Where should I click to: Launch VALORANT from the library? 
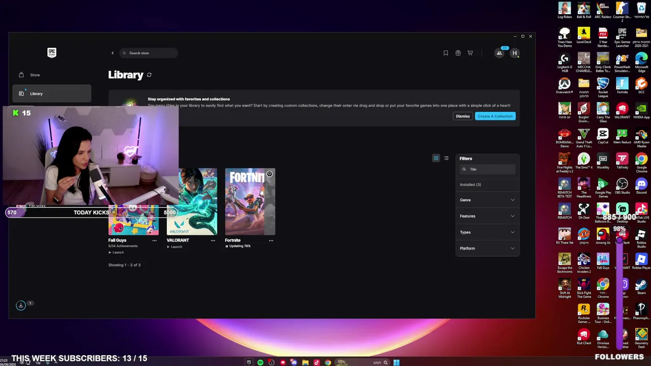coord(174,247)
